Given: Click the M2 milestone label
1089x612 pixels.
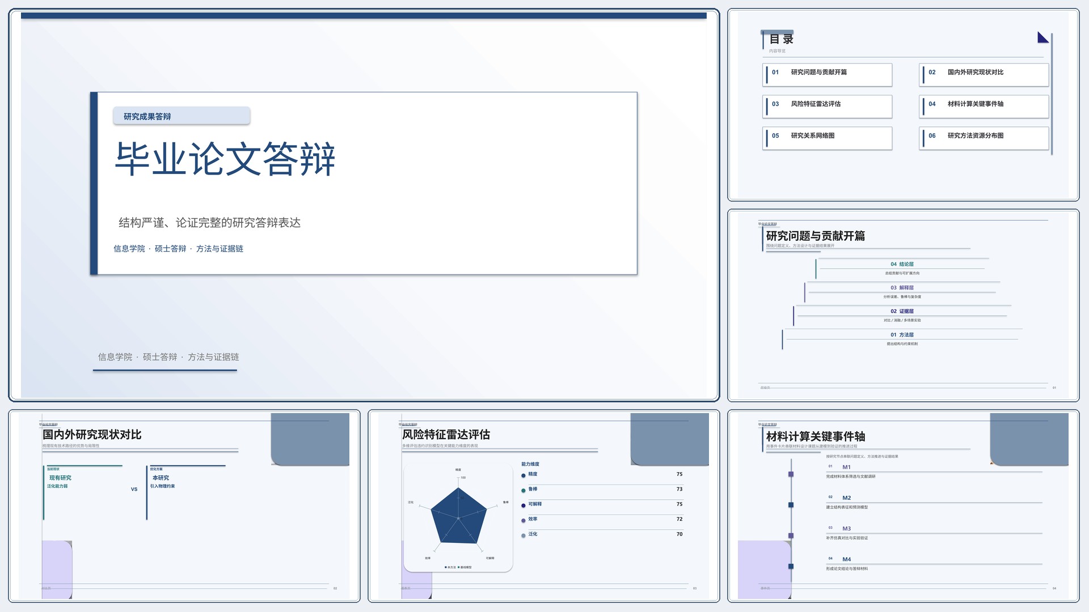Looking at the screenshot, I should 846,498.
